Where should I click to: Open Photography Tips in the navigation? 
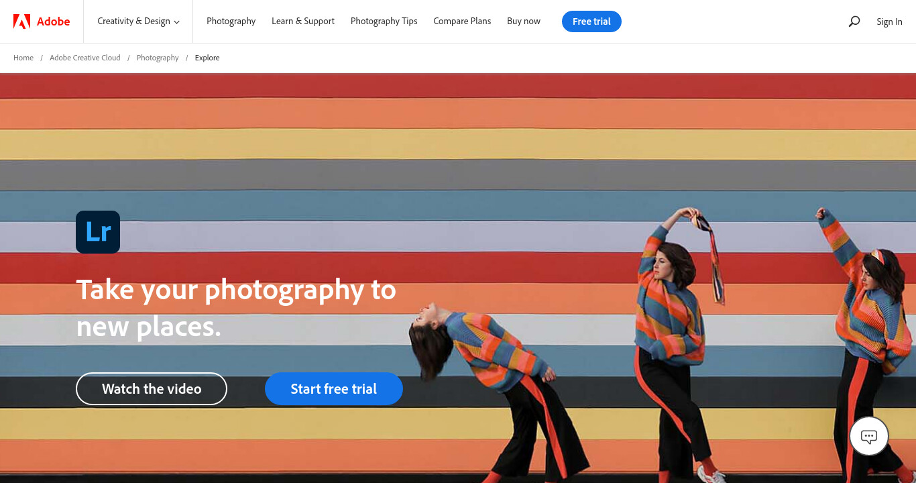click(384, 21)
